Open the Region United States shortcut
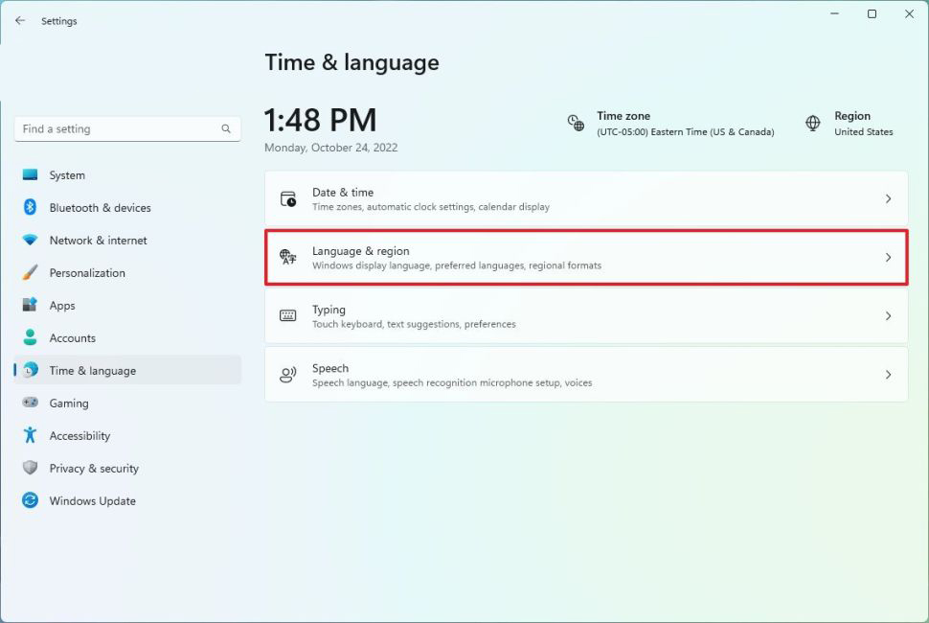 point(850,124)
